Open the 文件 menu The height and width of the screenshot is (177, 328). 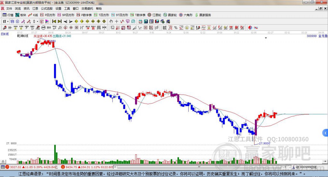(x=9, y=9)
